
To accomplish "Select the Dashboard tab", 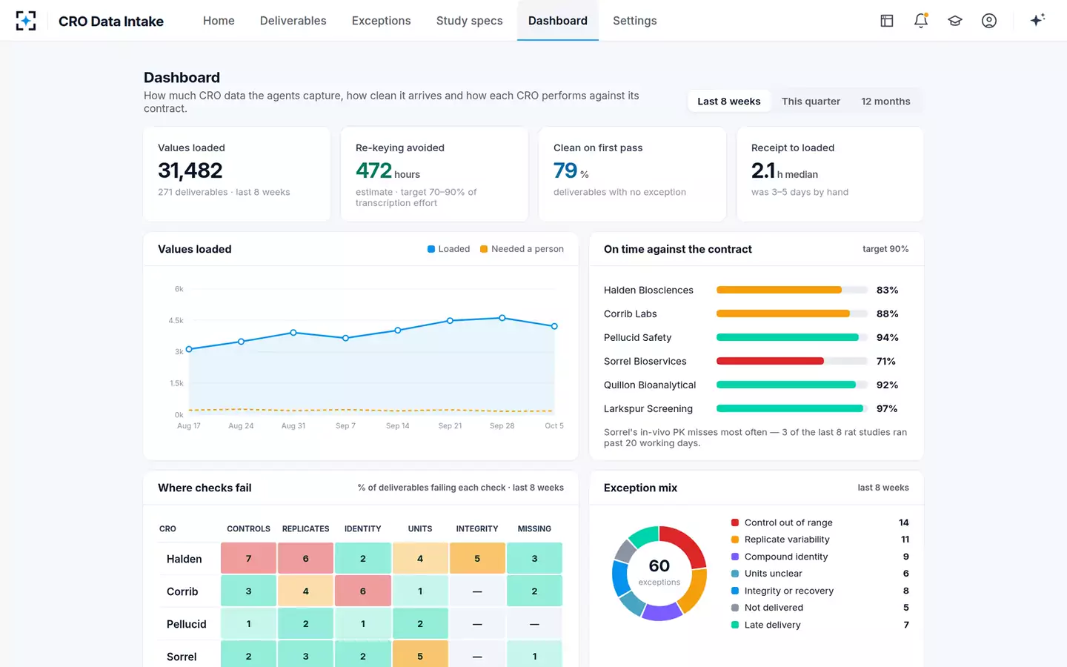I will point(558,21).
